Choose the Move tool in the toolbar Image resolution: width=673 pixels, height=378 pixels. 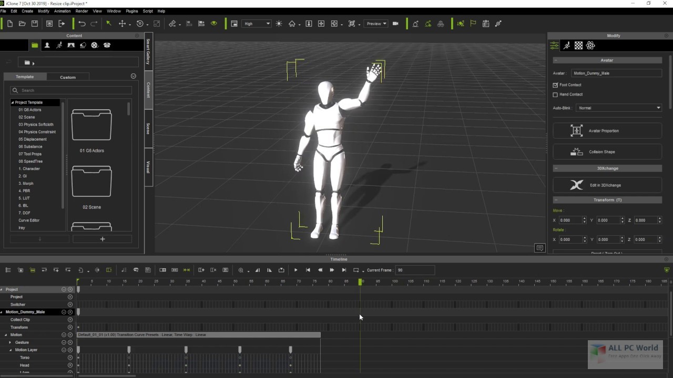(122, 24)
